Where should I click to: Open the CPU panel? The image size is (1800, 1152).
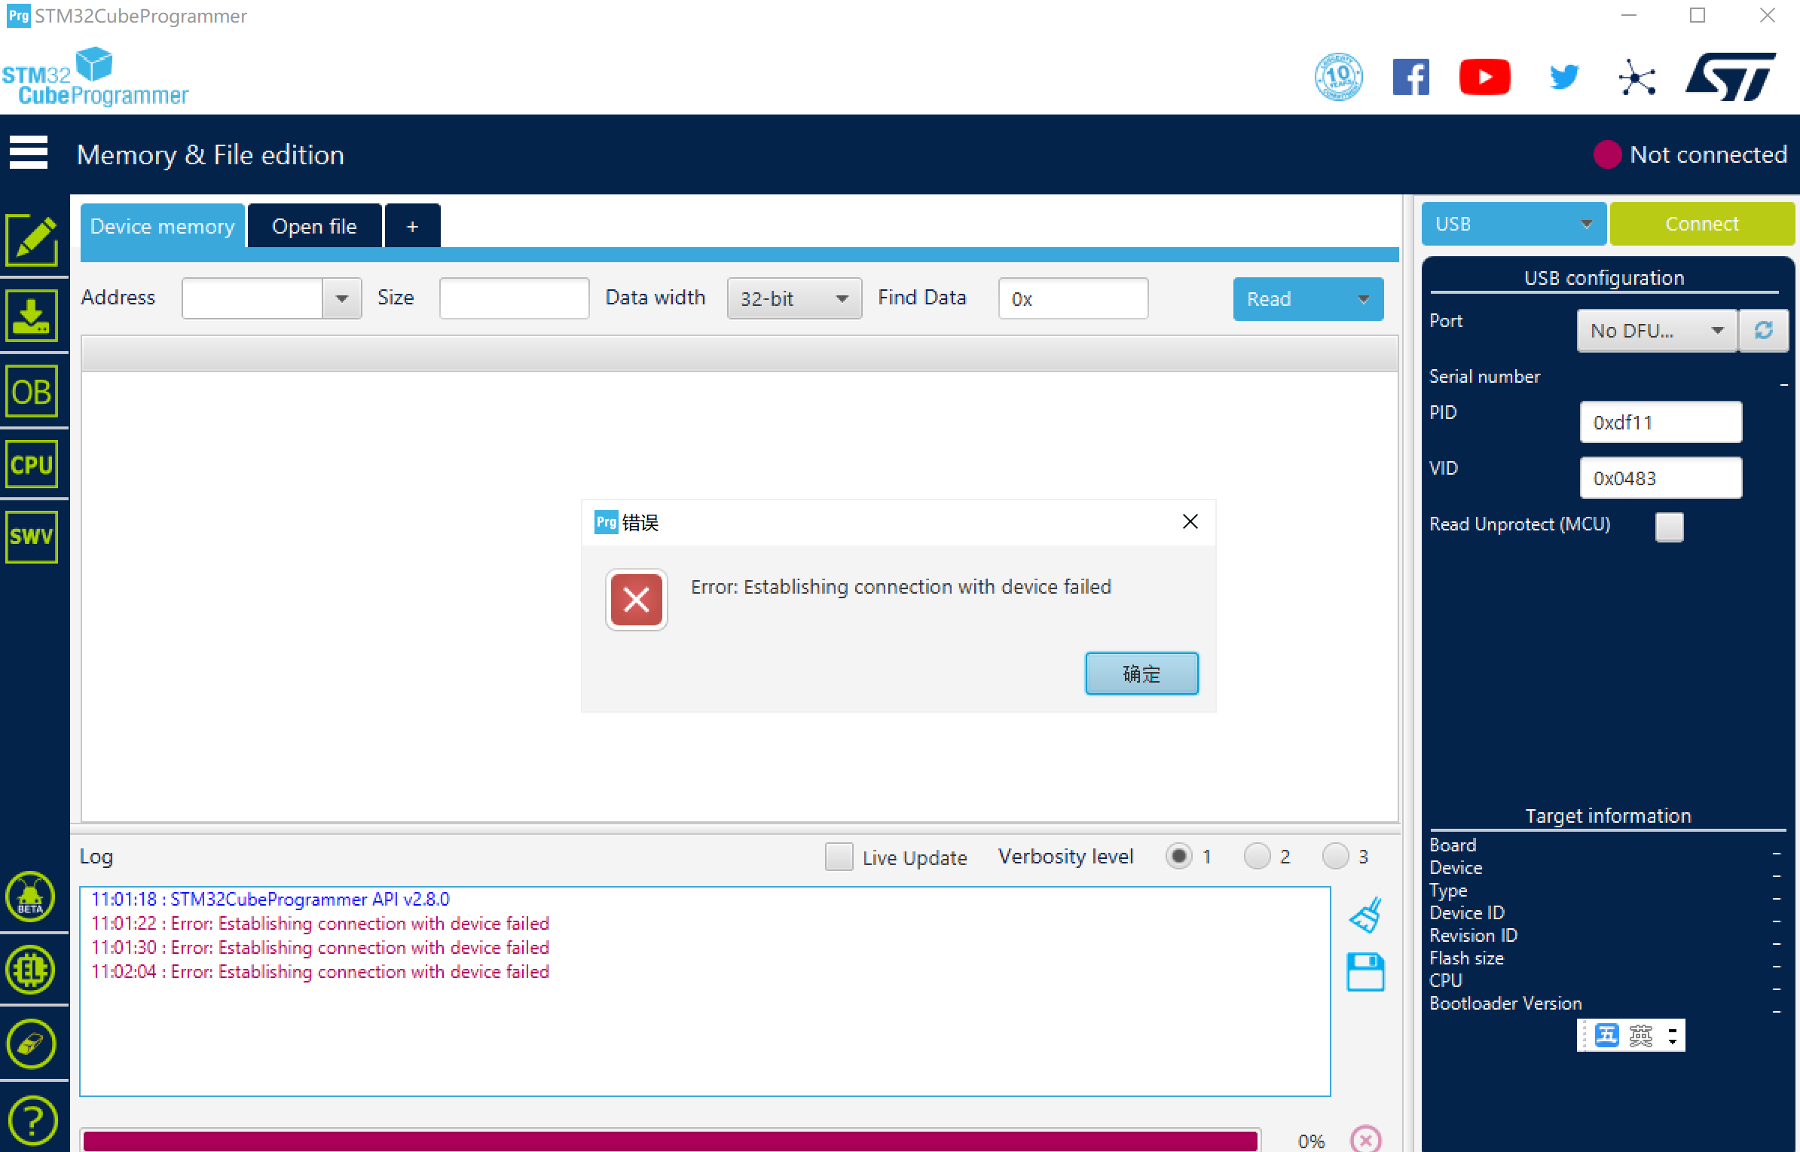(32, 465)
